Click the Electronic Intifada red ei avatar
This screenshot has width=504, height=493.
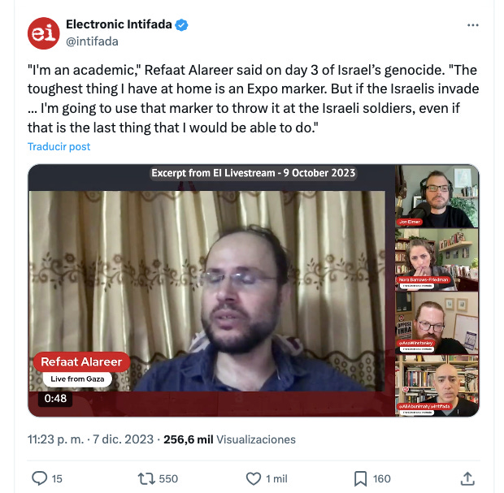click(x=43, y=33)
